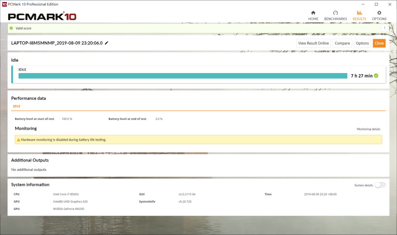Screen dimensions: 397x235
Task: Click GUI version v2.0.2115 64
Action: click(x=187, y=194)
